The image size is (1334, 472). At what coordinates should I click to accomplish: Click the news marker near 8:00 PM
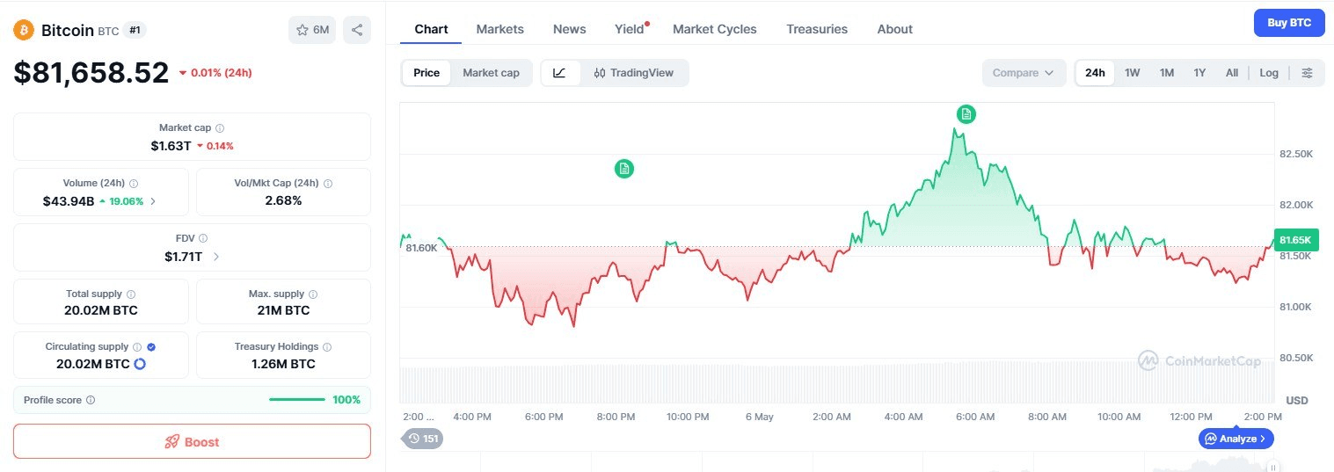click(623, 169)
